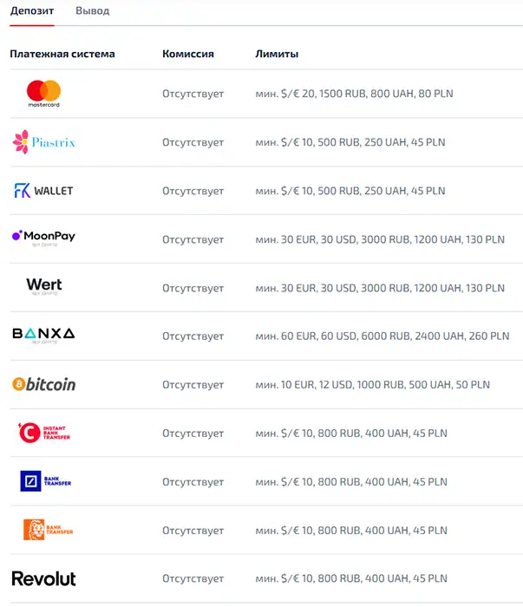Click the Mastercard logo

click(x=43, y=94)
